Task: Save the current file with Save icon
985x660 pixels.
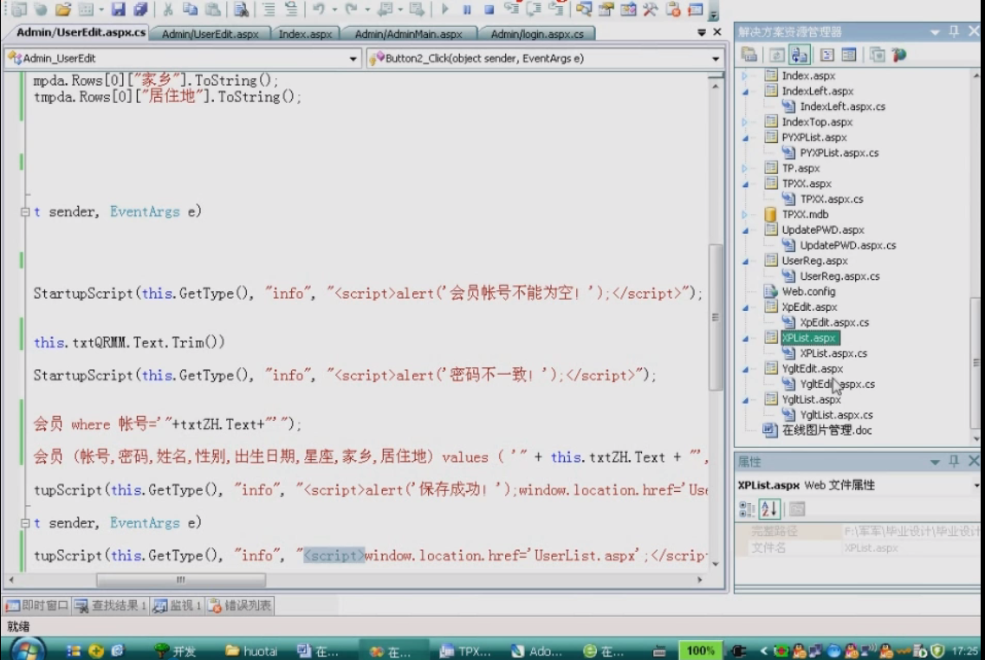Action: click(118, 9)
